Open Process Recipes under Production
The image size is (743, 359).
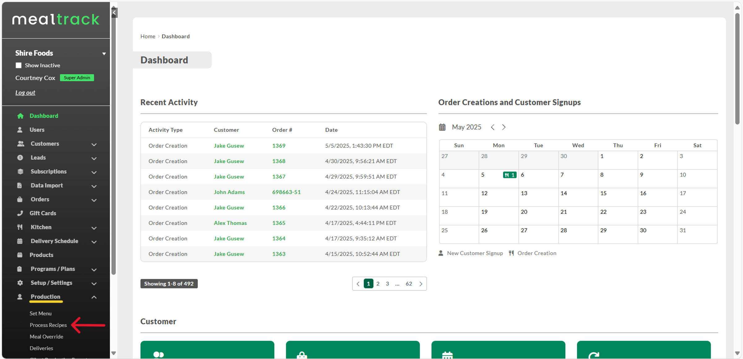(x=48, y=325)
